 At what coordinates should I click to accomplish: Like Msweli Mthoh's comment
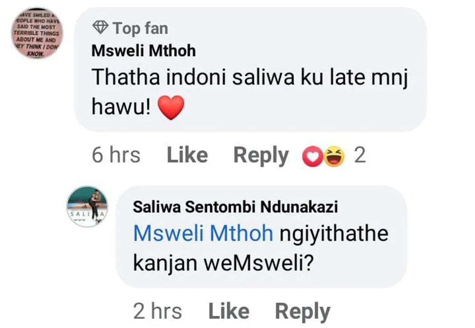coord(187,156)
